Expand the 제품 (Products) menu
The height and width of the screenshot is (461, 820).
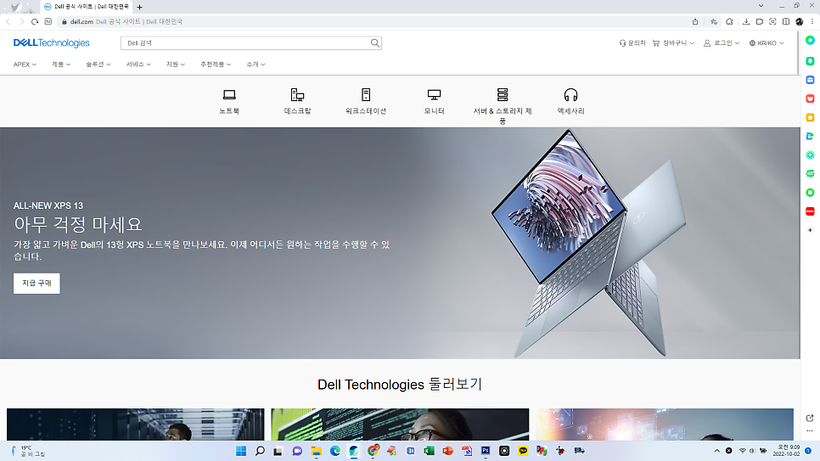60,65
